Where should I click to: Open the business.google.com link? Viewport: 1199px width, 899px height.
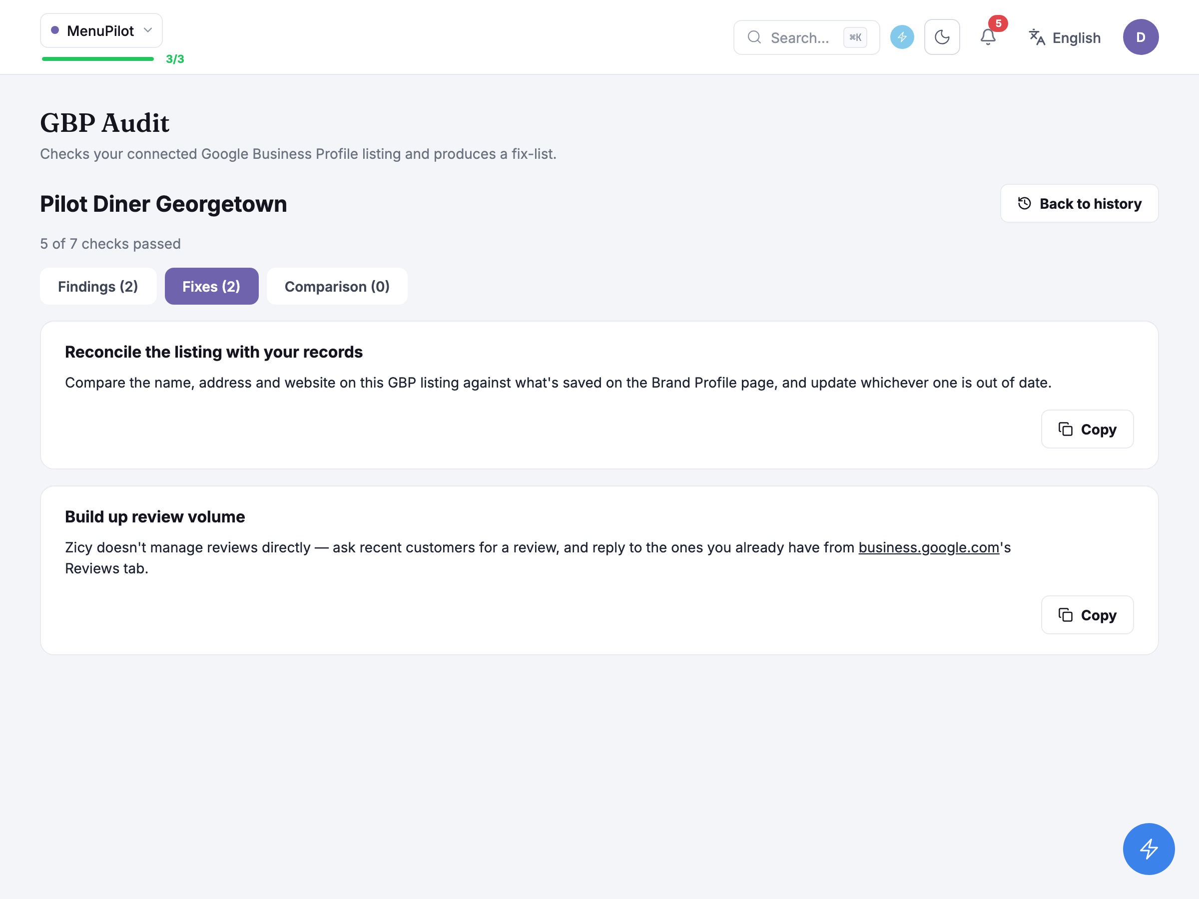pyautogui.click(x=929, y=547)
